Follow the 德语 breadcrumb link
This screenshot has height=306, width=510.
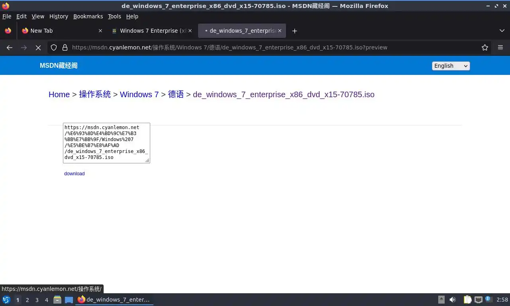[x=176, y=94]
